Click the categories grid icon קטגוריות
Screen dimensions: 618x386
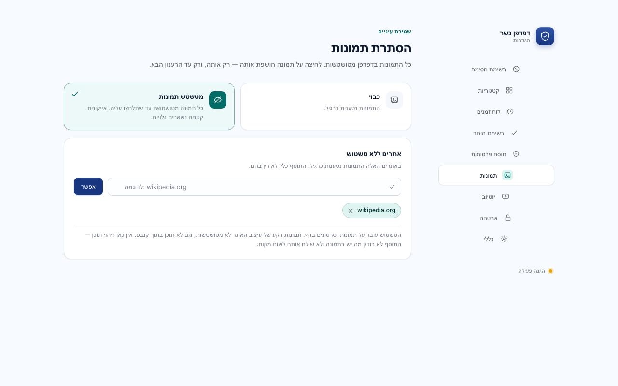(509, 90)
